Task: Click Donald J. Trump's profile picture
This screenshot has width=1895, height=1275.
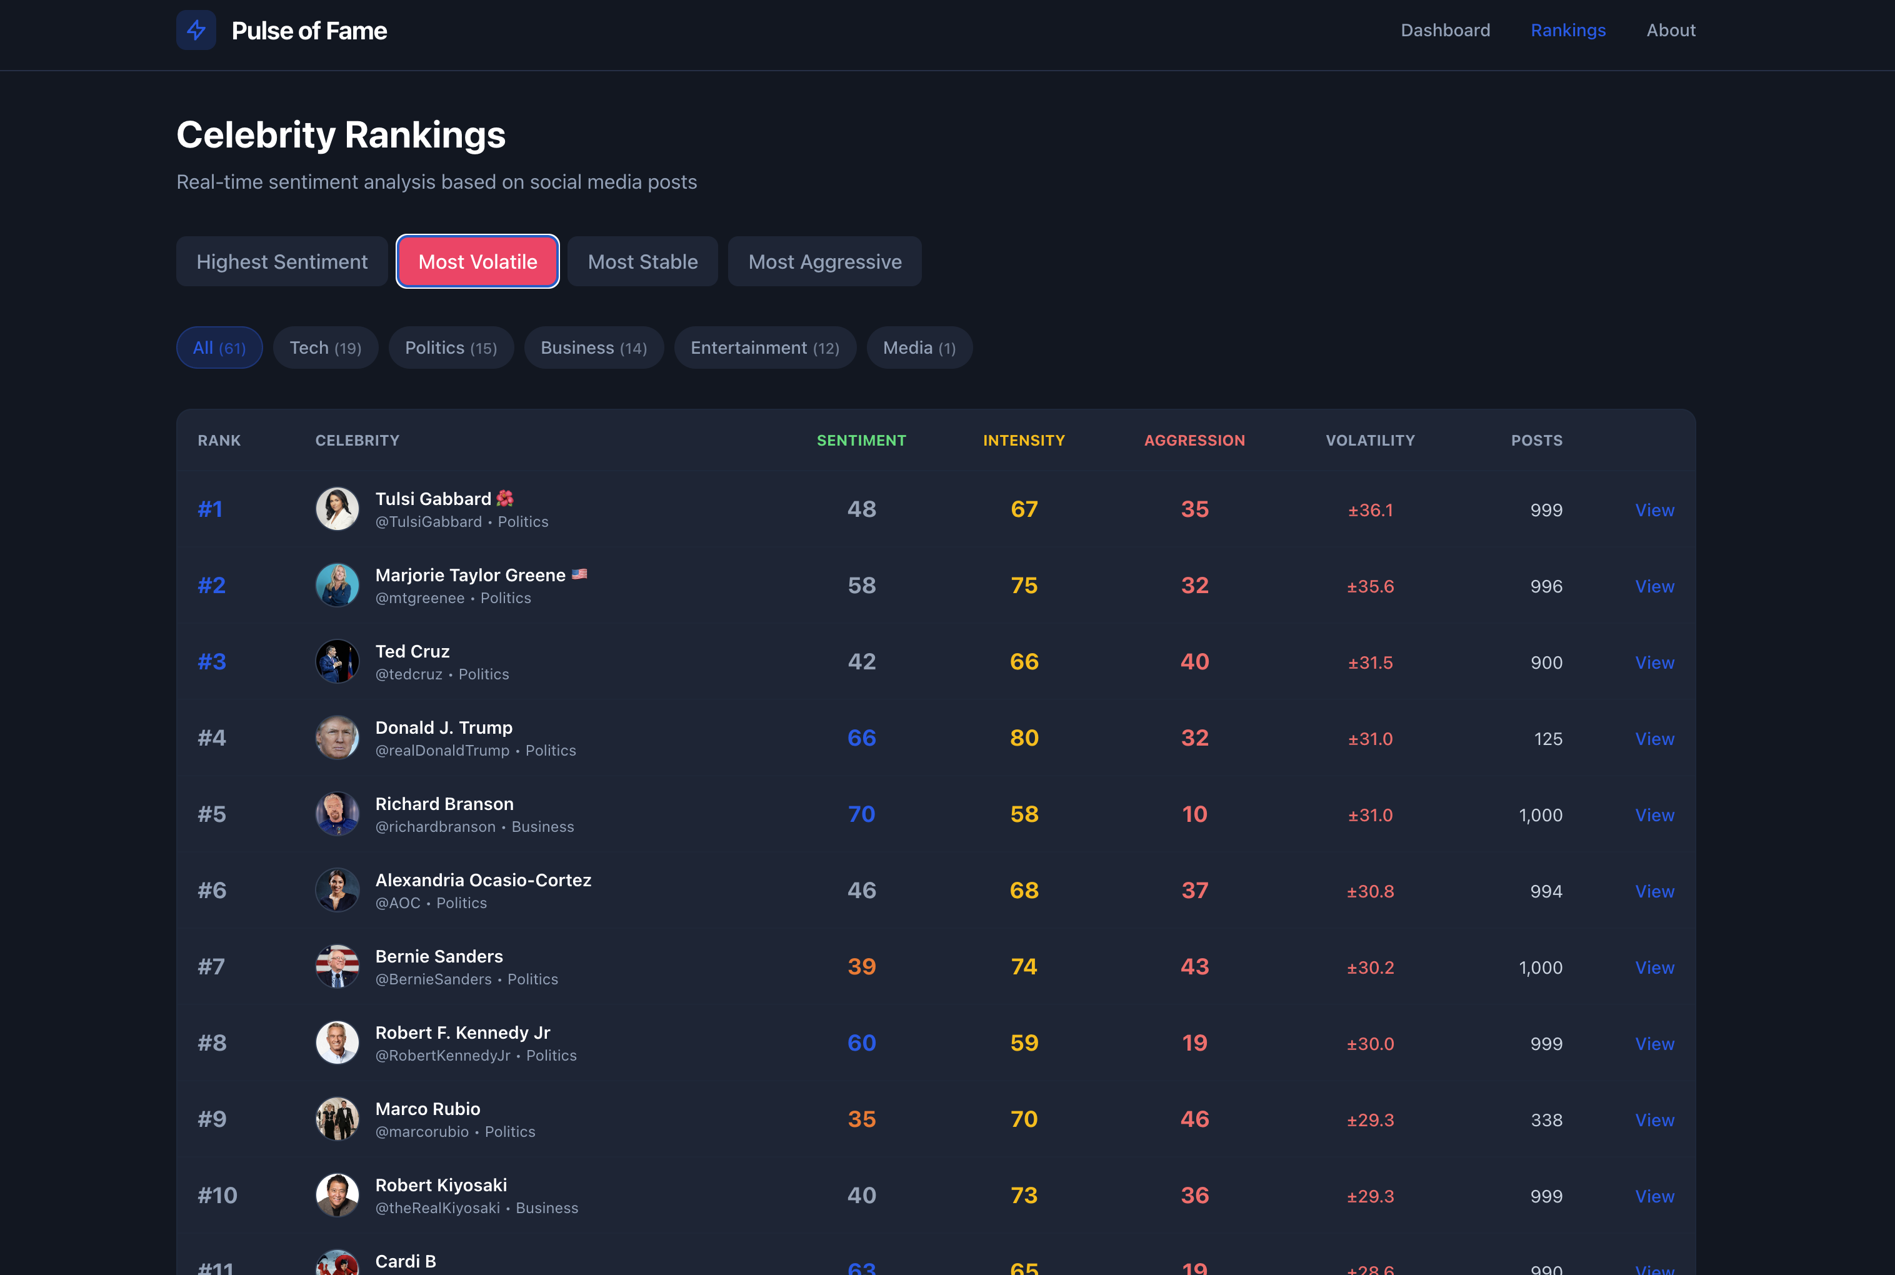Action: pyautogui.click(x=337, y=737)
